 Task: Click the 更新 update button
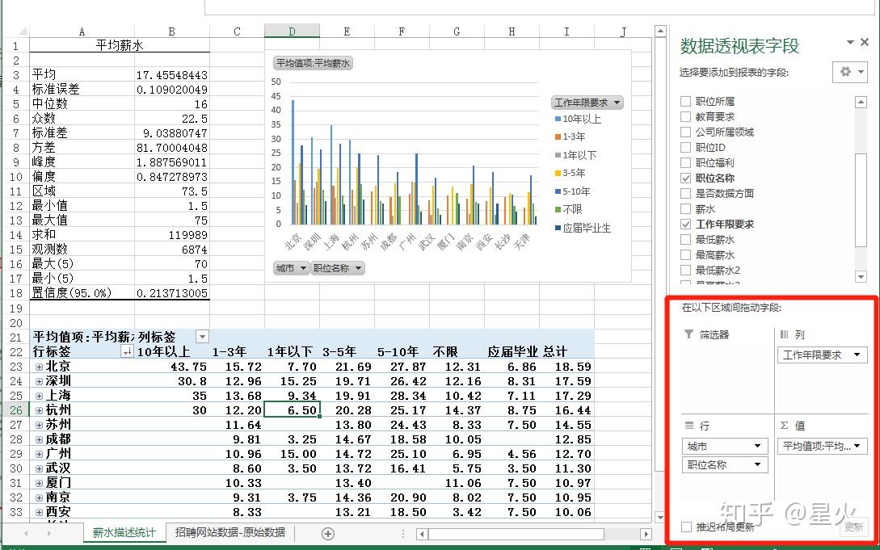(853, 527)
